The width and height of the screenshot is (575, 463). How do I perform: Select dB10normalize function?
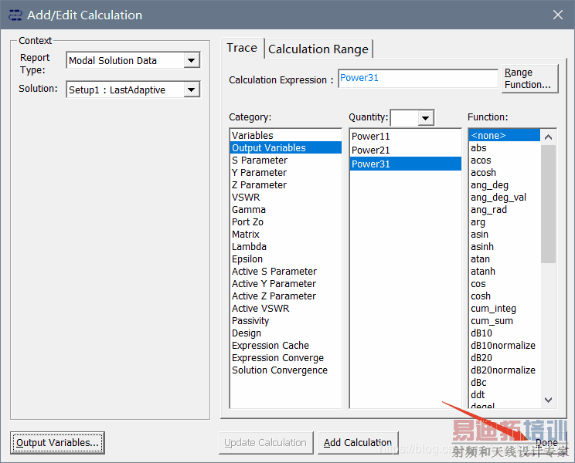[505, 346]
